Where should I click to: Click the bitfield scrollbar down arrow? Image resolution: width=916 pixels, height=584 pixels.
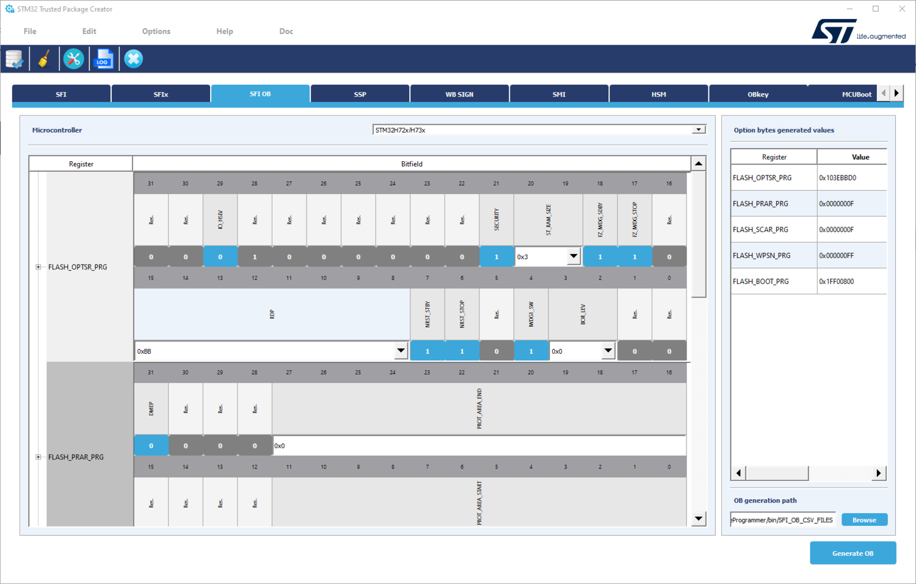click(x=699, y=519)
